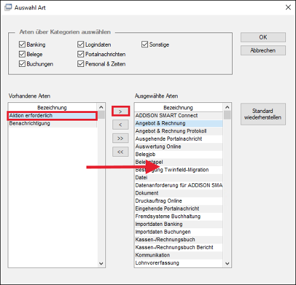Viewport: 296px width, 285px height.
Task: Select 'Importdaten Buchungen' row
Action: (179, 232)
